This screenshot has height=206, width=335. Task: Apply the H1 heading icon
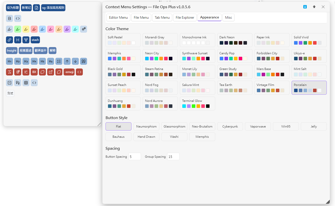pos(9,61)
